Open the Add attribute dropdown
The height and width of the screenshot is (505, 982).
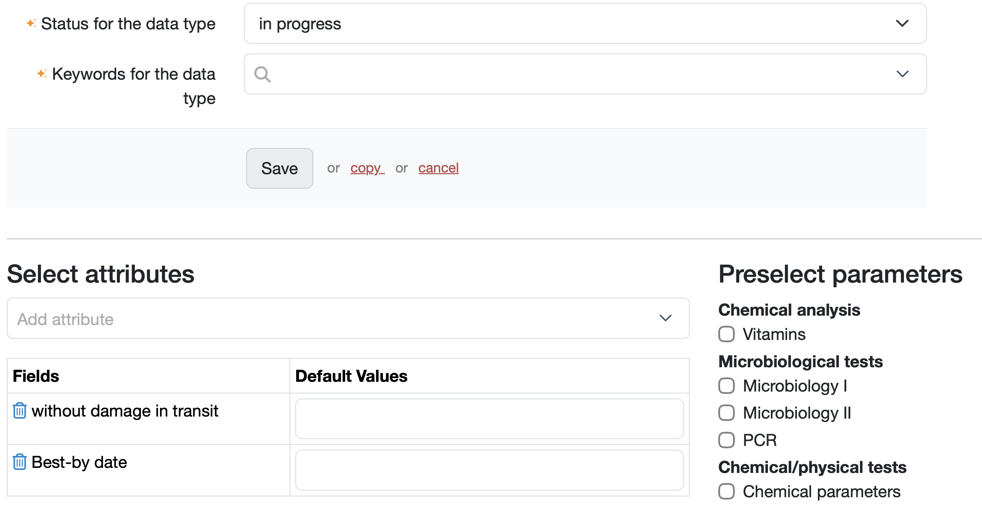(x=348, y=319)
